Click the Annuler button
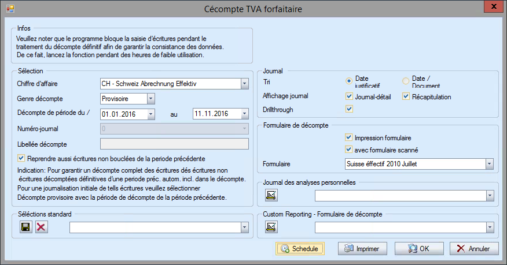507x265 pixels. coord(473,249)
